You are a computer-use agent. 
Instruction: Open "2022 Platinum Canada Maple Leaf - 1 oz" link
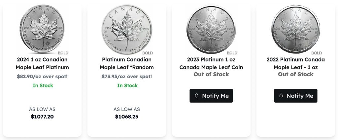pos(296,63)
